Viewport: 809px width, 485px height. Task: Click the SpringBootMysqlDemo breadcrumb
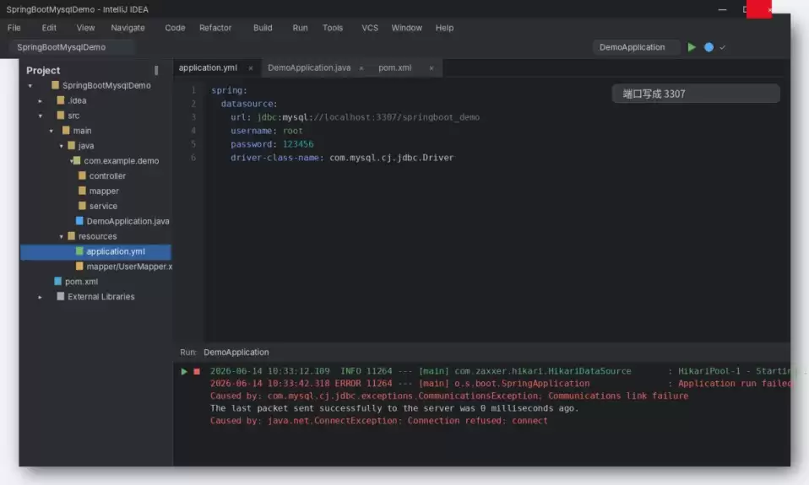click(61, 47)
